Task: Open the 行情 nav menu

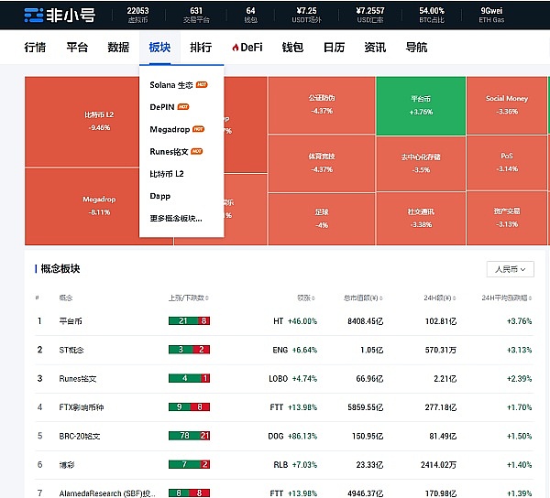Action: (x=35, y=48)
